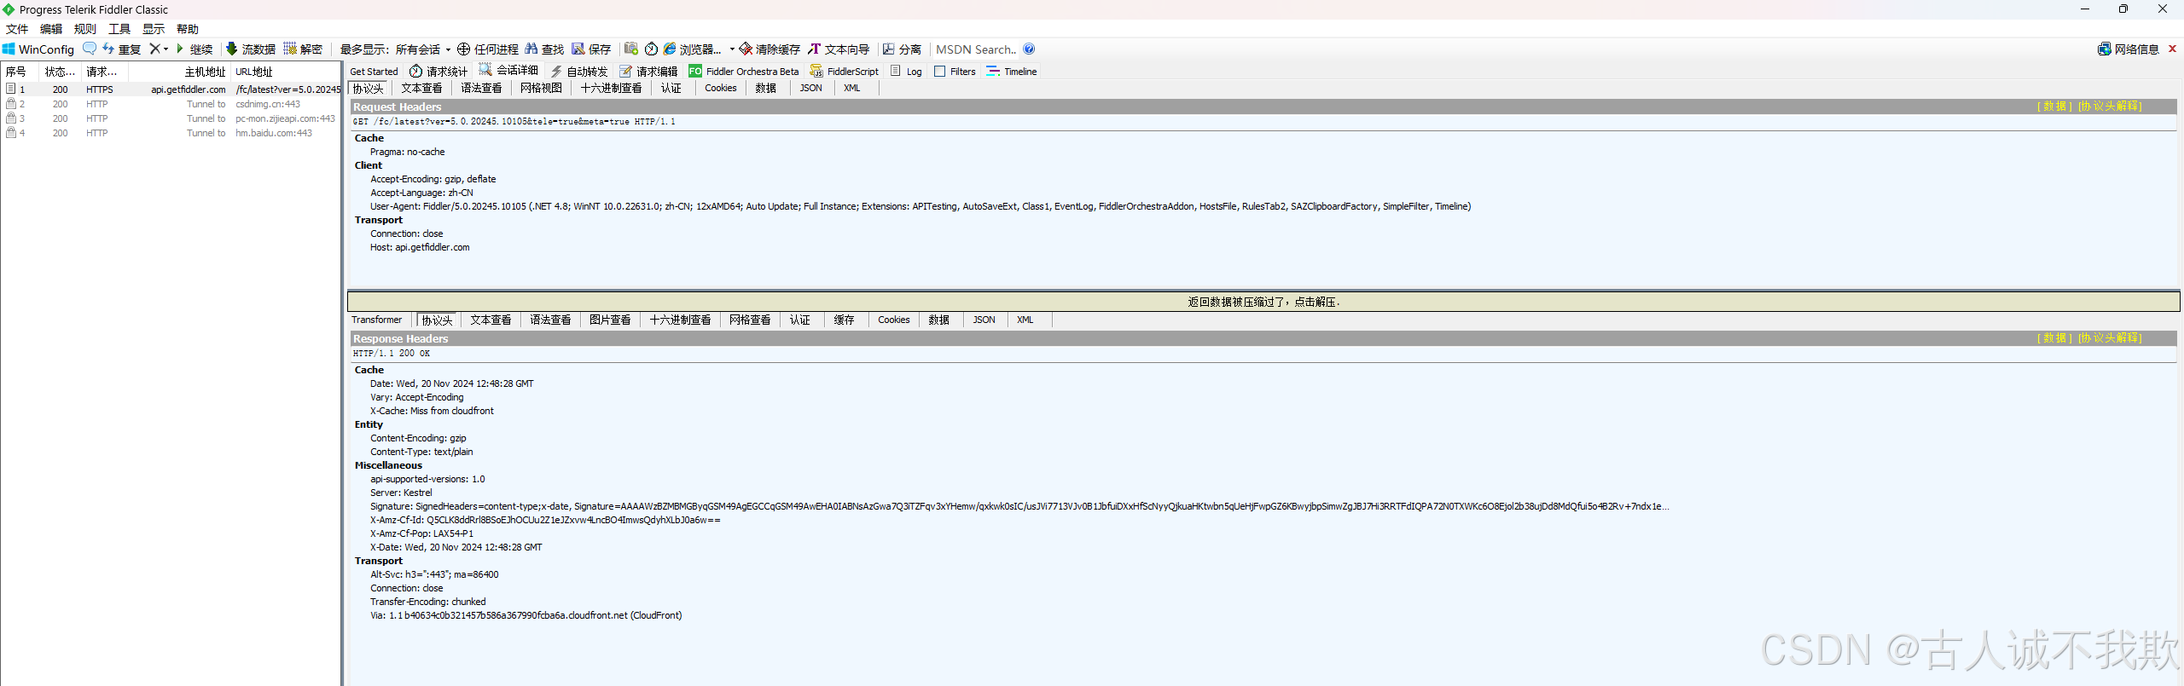Click response headers 数据 link

tap(2054, 338)
